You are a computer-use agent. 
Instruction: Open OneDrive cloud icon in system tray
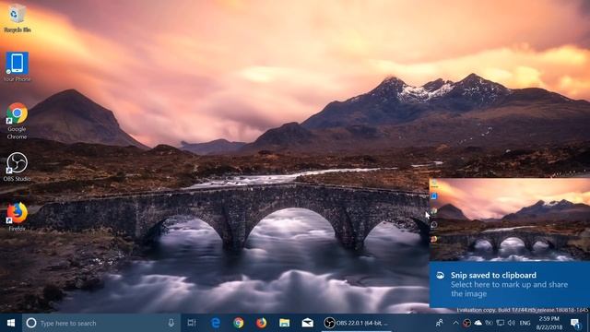point(478,323)
